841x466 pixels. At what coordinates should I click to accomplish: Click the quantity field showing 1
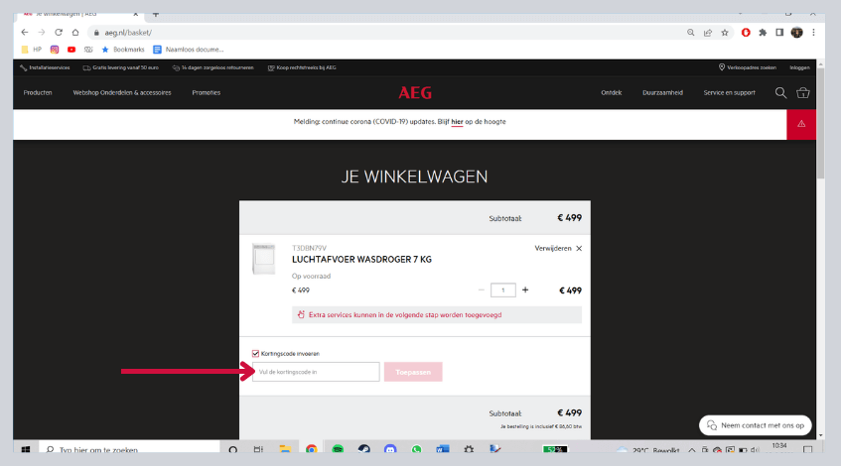click(503, 291)
